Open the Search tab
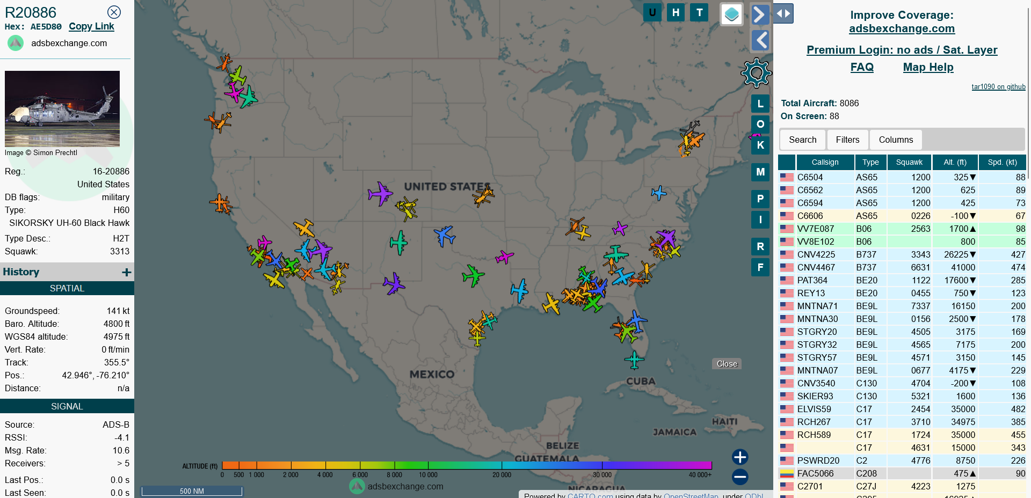Viewport: 1031px width, 498px height. click(x=802, y=140)
